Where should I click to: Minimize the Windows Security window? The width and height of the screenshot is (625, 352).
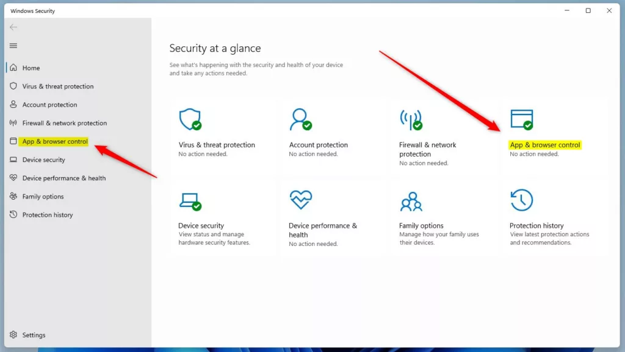coord(567,11)
